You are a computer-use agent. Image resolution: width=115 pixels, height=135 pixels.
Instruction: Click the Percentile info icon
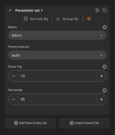(x=105, y=90)
